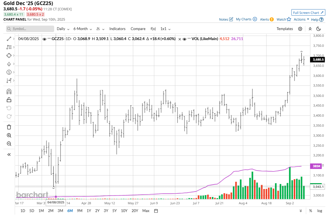
Task: Pick the numbered label tool
Action: click(9, 72)
